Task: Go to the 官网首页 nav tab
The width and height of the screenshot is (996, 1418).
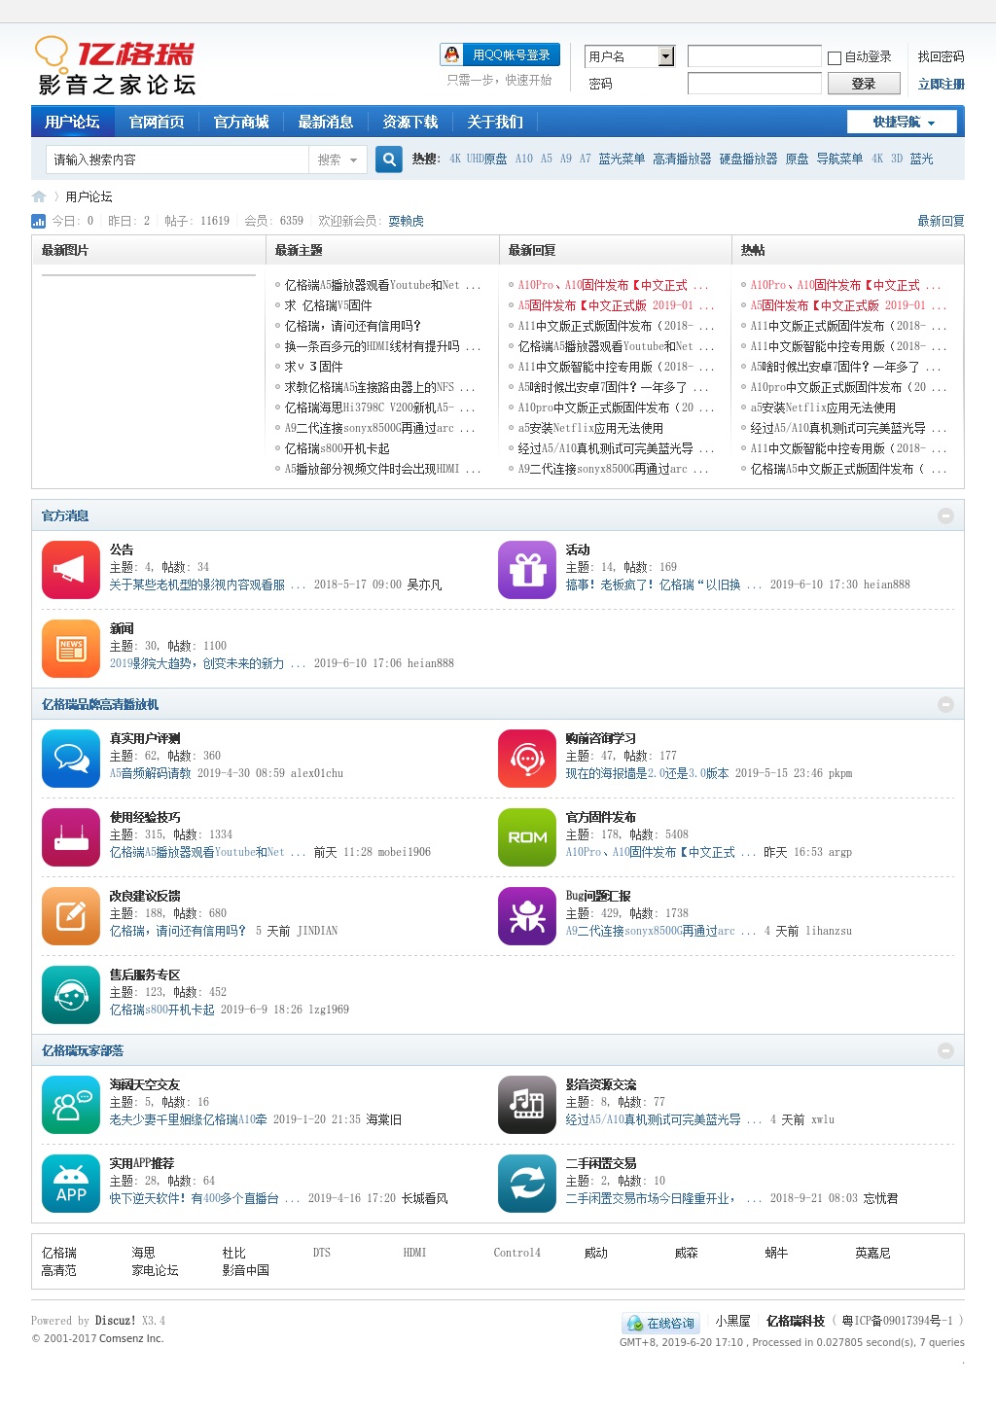Action: [x=157, y=122]
